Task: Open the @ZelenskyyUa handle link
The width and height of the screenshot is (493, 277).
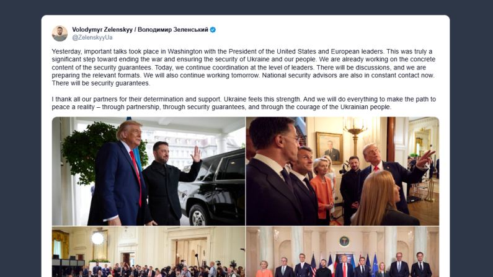Action: coord(92,37)
